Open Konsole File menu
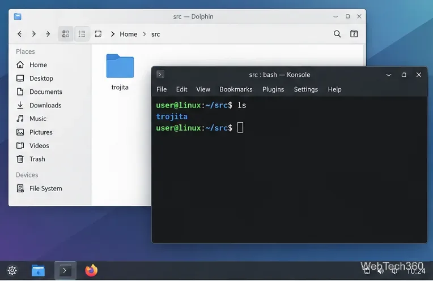 162,89
